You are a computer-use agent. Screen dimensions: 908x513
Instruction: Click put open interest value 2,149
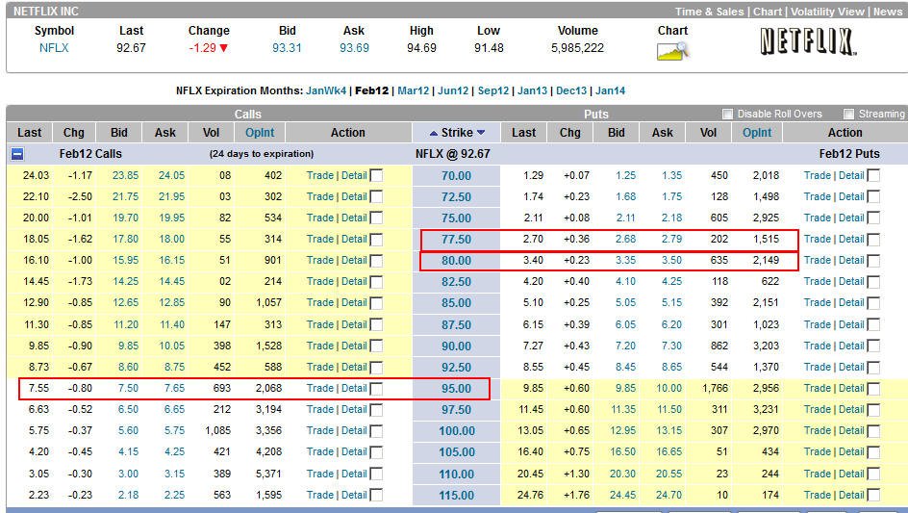click(766, 260)
